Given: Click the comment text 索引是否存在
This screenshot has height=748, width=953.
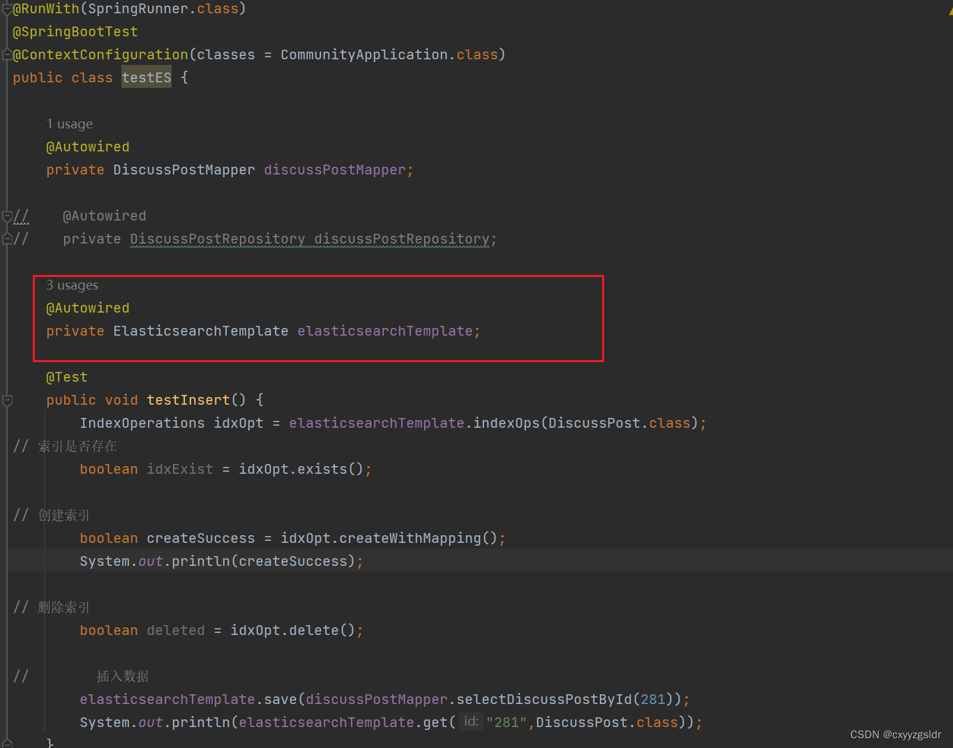Looking at the screenshot, I should pos(78,446).
